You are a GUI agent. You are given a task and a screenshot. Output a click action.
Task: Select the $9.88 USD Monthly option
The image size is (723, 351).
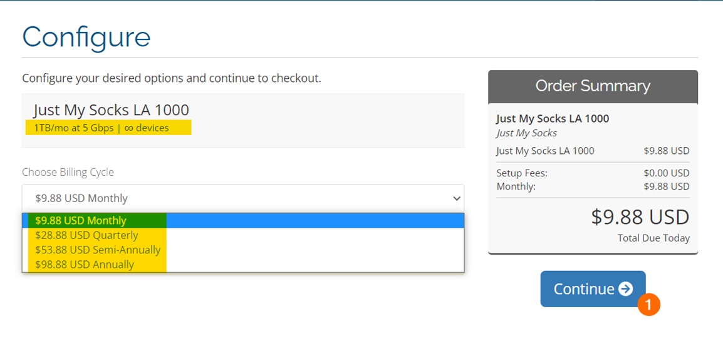pyautogui.click(x=81, y=220)
